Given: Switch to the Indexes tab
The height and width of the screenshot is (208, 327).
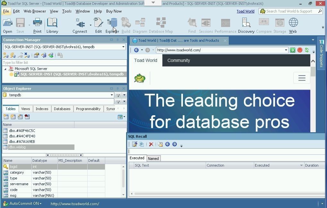Looking at the screenshot, I should click(42, 109).
